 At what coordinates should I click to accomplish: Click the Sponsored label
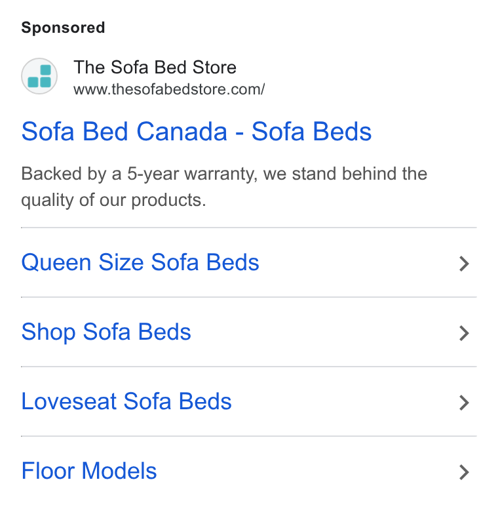coord(63,28)
